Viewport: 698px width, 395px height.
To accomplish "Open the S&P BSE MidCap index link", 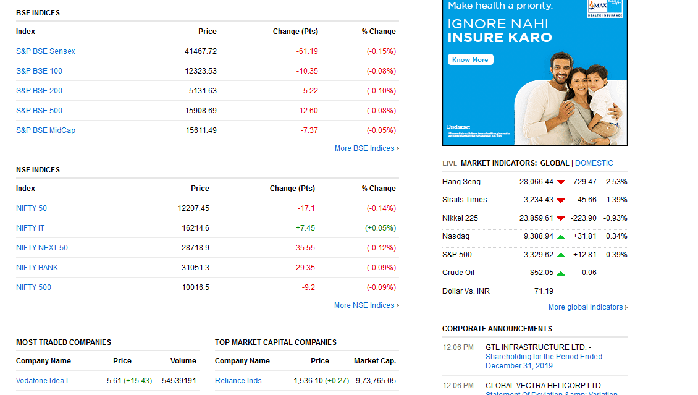I will (x=46, y=130).
